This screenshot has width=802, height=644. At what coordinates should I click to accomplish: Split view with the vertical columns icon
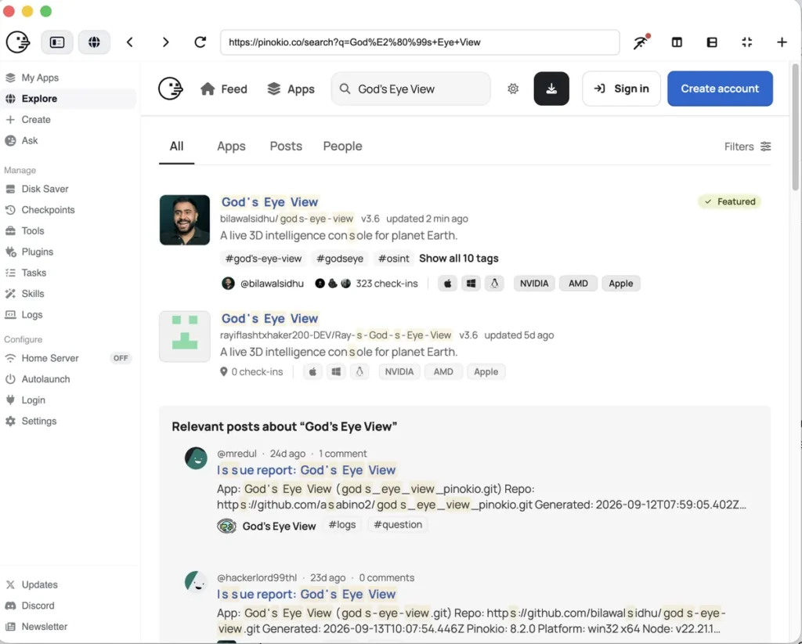(x=677, y=42)
